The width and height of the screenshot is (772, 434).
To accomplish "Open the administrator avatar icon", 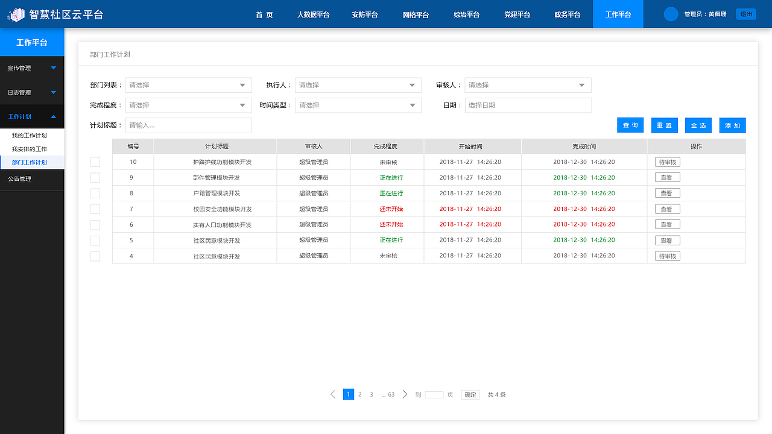I will (x=670, y=13).
